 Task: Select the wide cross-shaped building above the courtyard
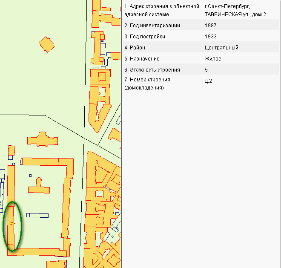pyautogui.click(x=42, y=140)
